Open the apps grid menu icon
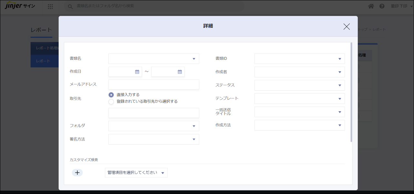The image size is (414, 194). pos(50,6)
